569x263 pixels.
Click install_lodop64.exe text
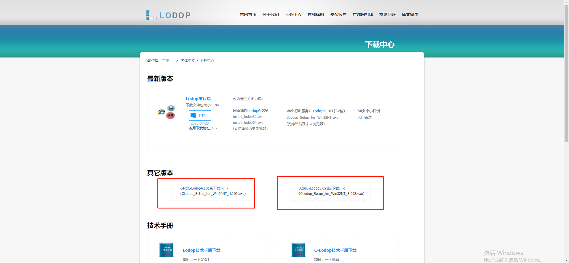pyautogui.click(x=248, y=123)
